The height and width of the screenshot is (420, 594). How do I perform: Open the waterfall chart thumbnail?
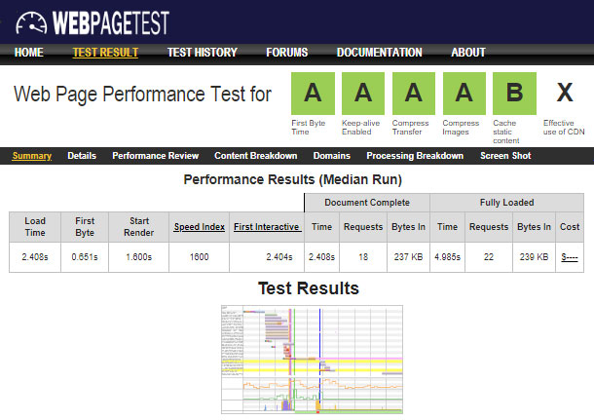pyautogui.click(x=313, y=360)
